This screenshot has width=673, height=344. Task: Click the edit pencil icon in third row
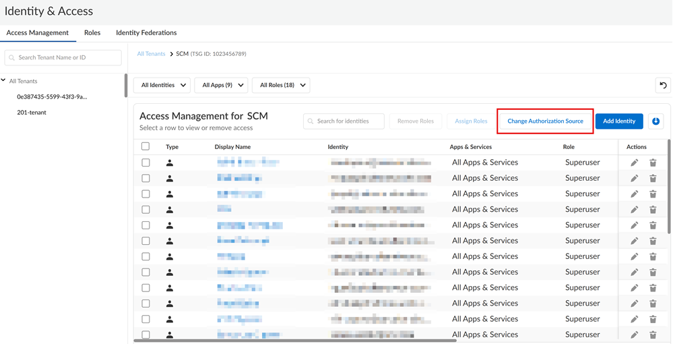[x=634, y=194]
